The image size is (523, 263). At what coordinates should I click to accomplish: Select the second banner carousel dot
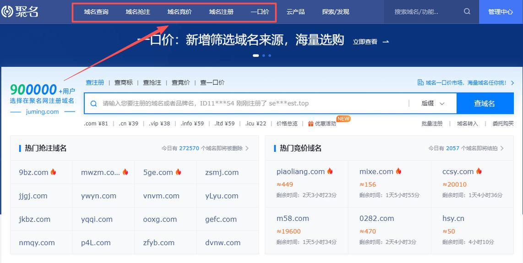pyautogui.click(x=263, y=56)
